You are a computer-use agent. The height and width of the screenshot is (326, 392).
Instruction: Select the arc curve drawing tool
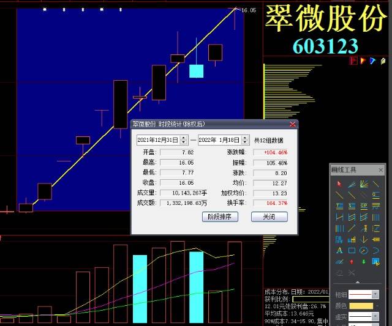tap(375, 250)
